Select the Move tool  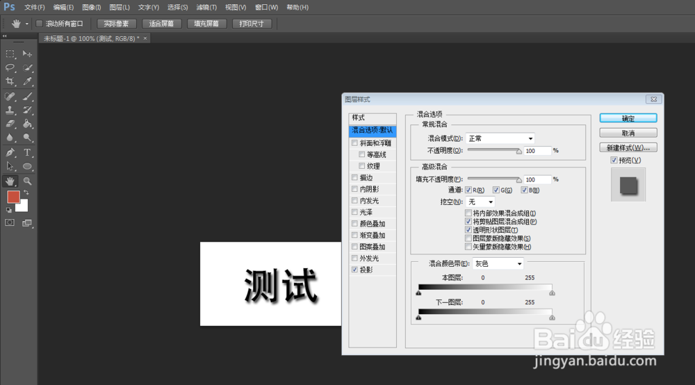(27, 54)
